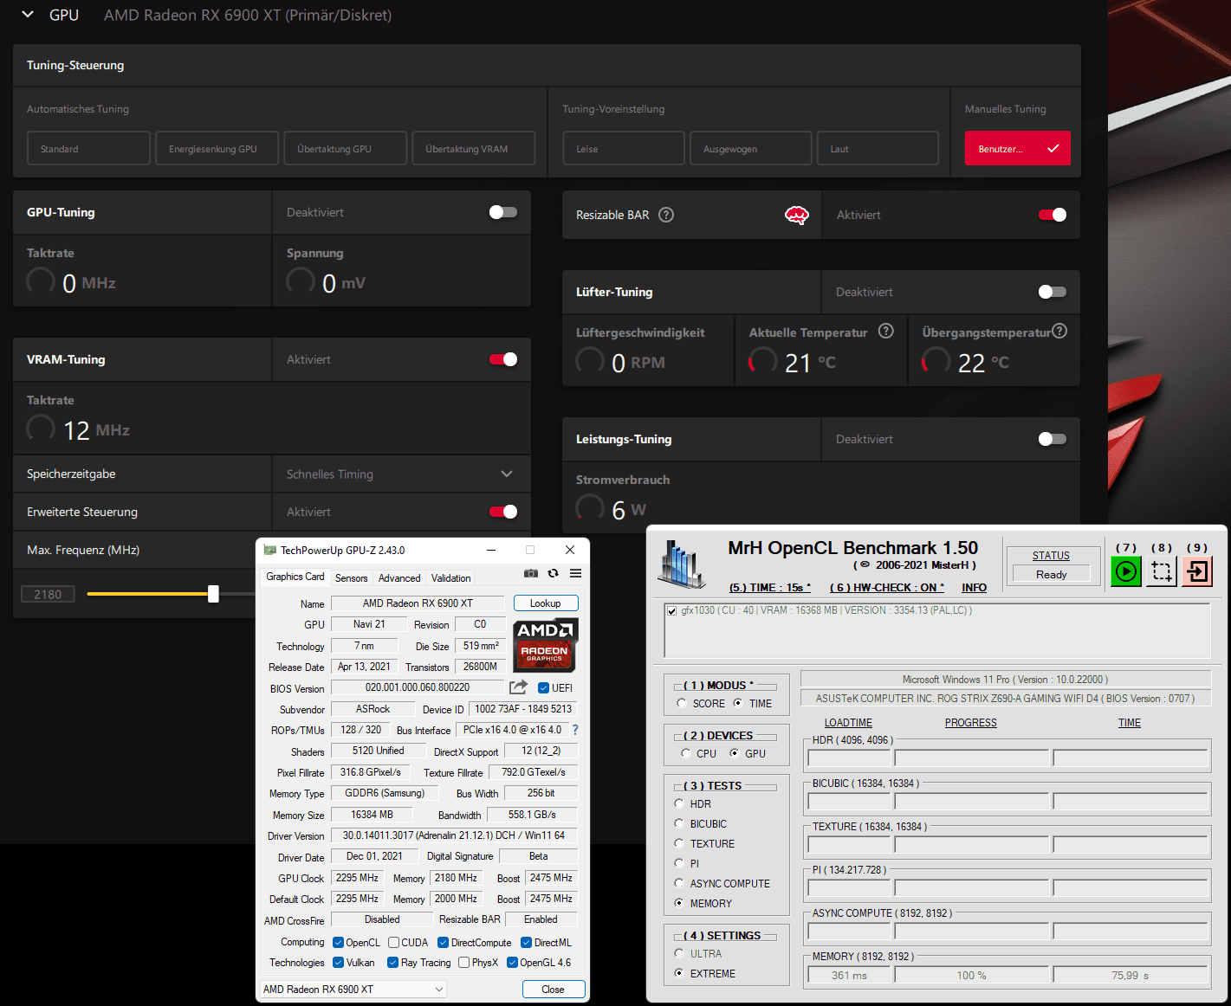Toggle Erweiterte Steuerung switch off

coord(503,512)
